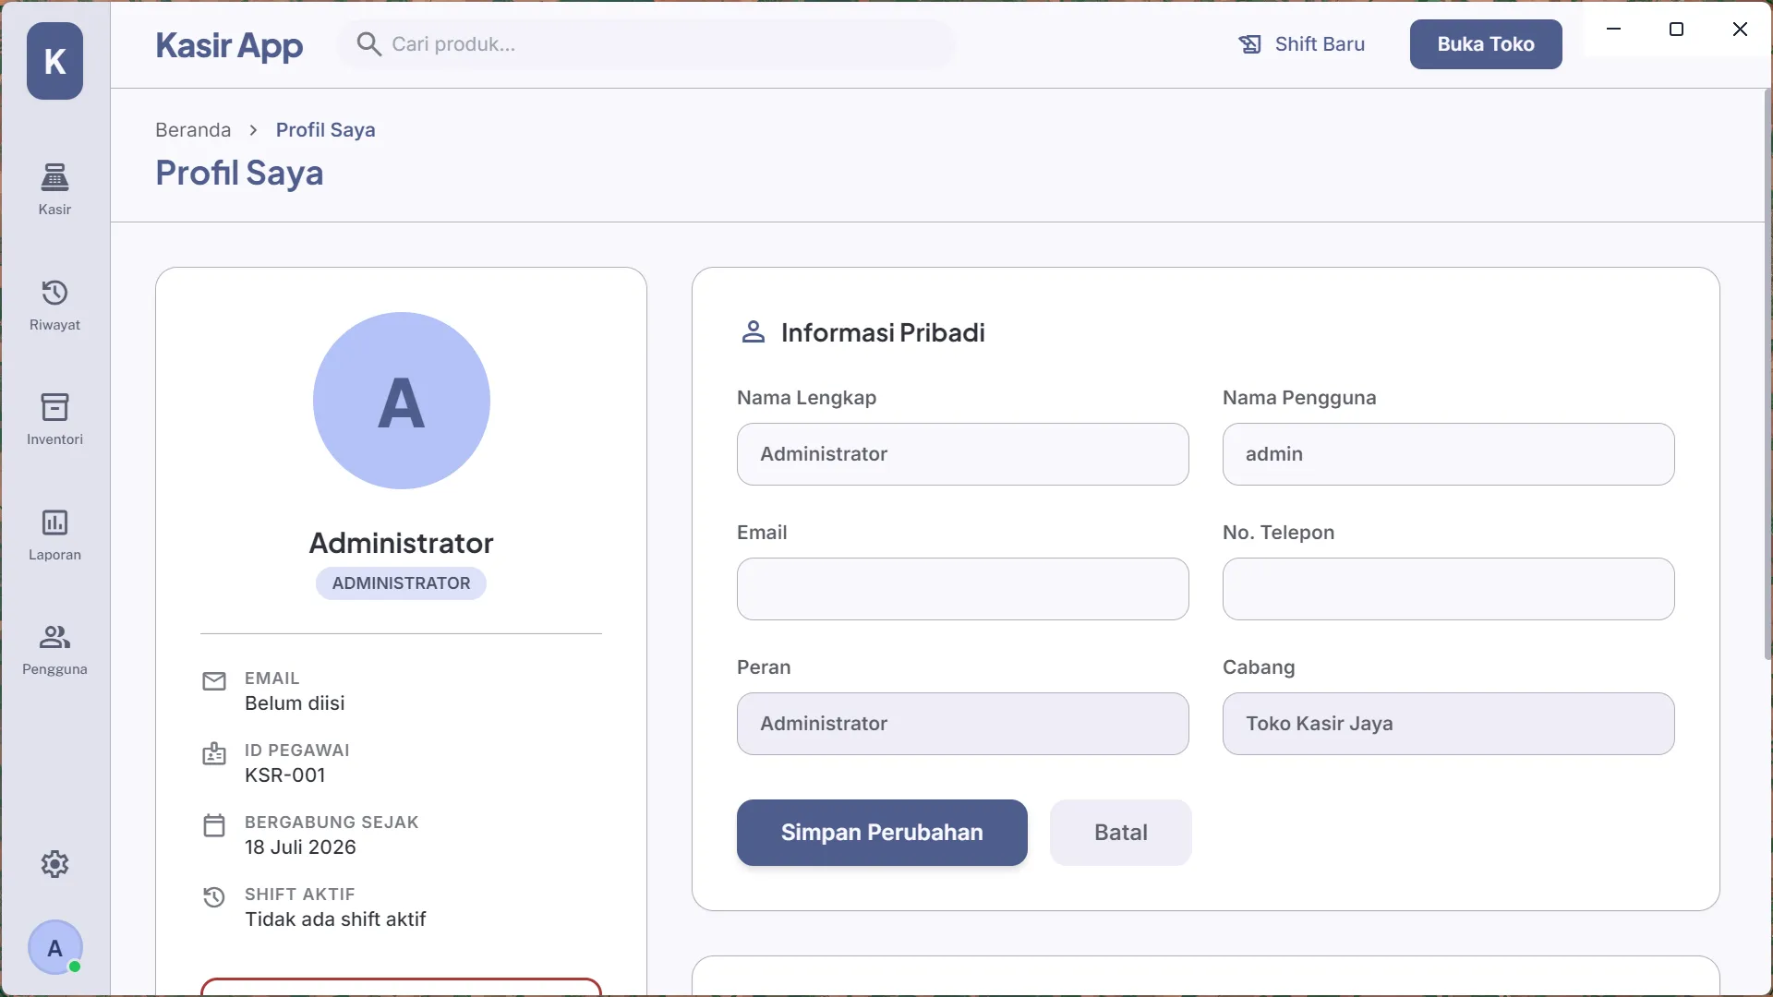This screenshot has width=1773, height=997.
Task: Click the 18 Juli 2026 join date
Action: (300, 847)
